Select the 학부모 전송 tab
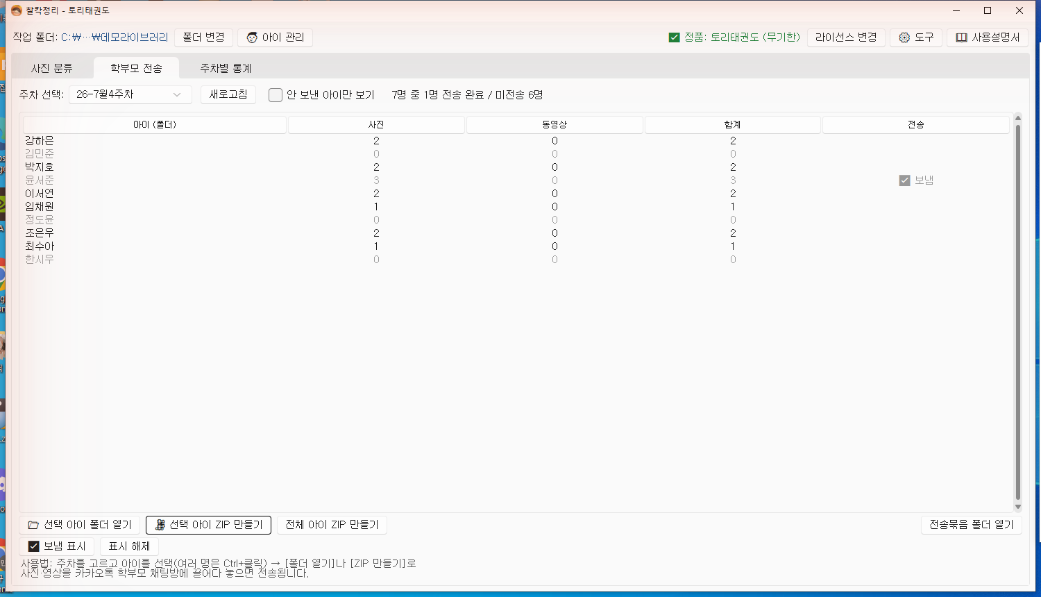Screen dimensions: 1041x597 click(x=137, y=68)
